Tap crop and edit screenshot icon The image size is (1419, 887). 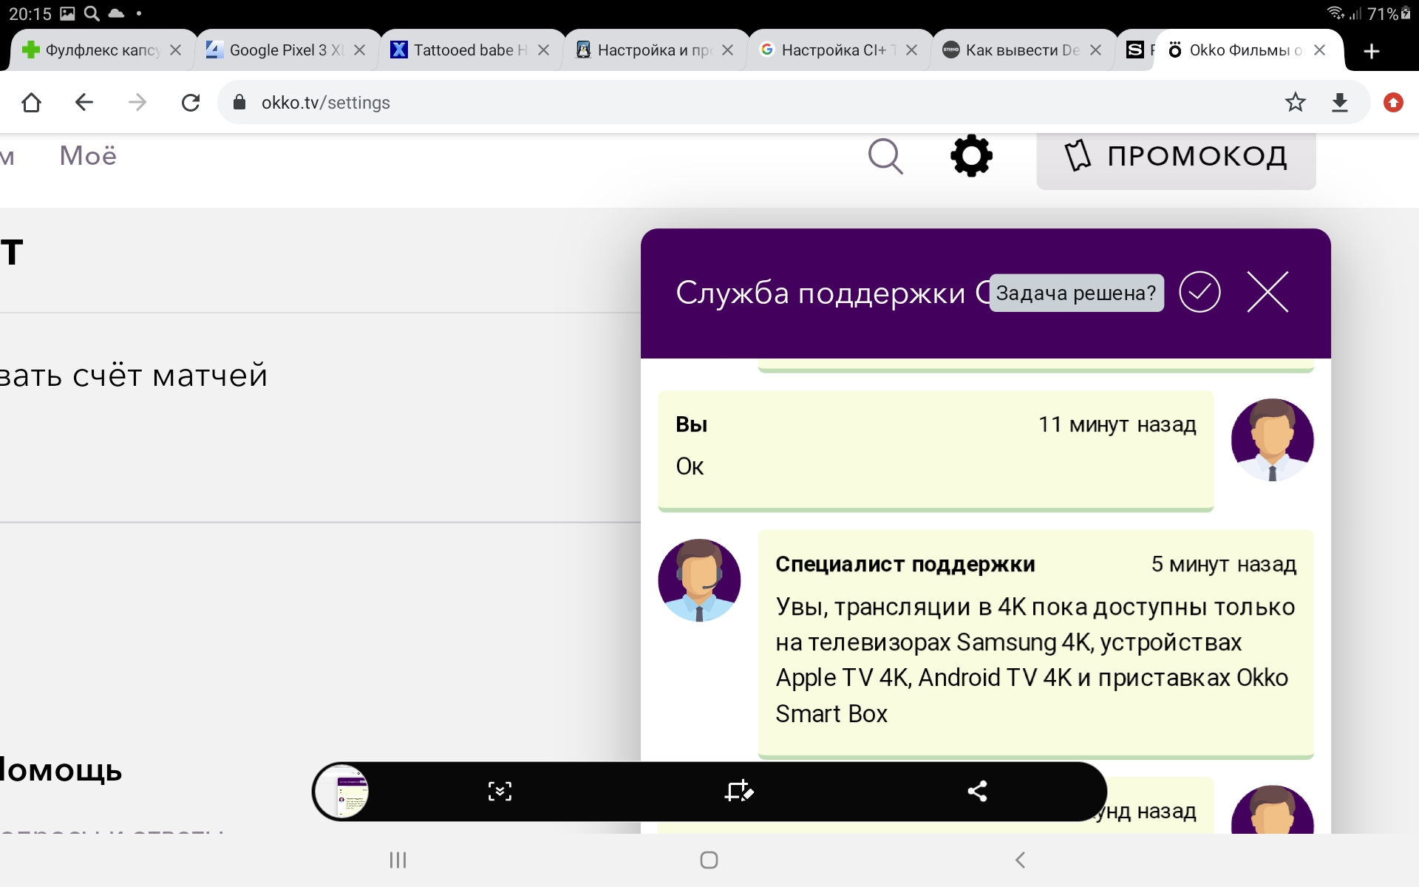click(738, 792)
